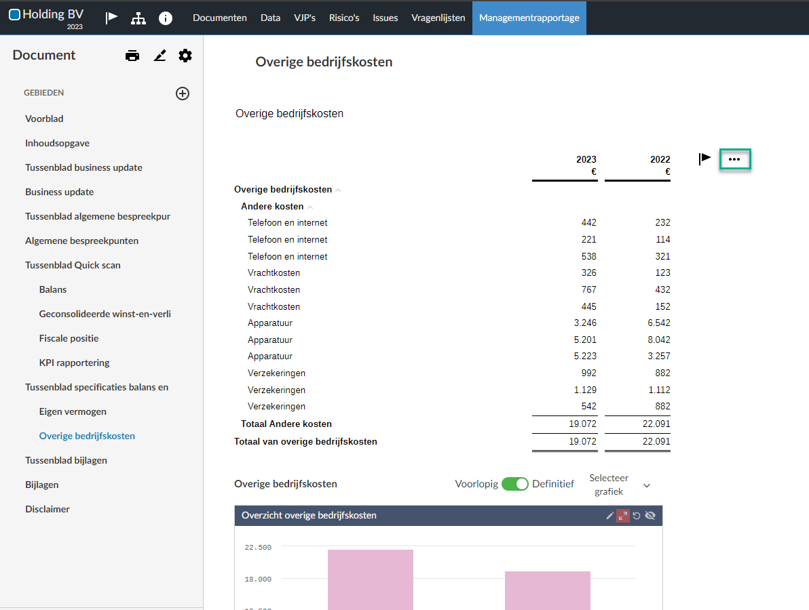Open Tussenblad algemene bespreekpunten section
Image resolution: width=809 pixels, height=610 pixels.
98,216
